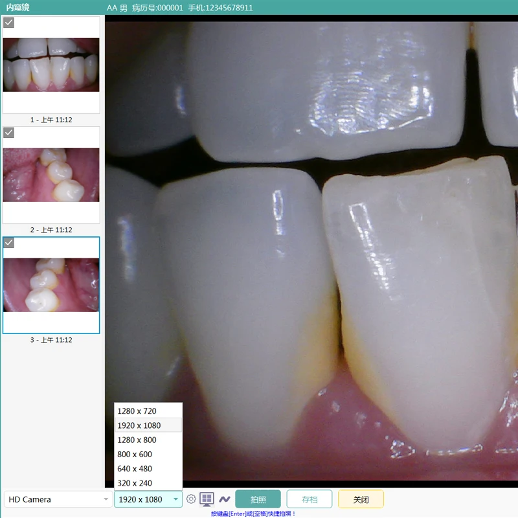Click the 存档 save button
518x518 pixels.
[310, 499]
